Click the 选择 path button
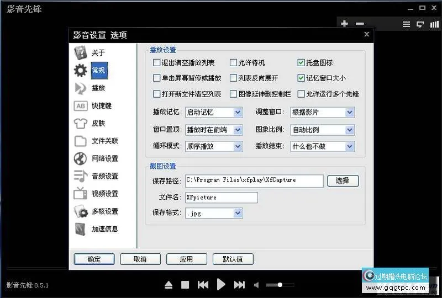This screenshot has width=442, height=298. pyautogui.click(x=343, y=181)
